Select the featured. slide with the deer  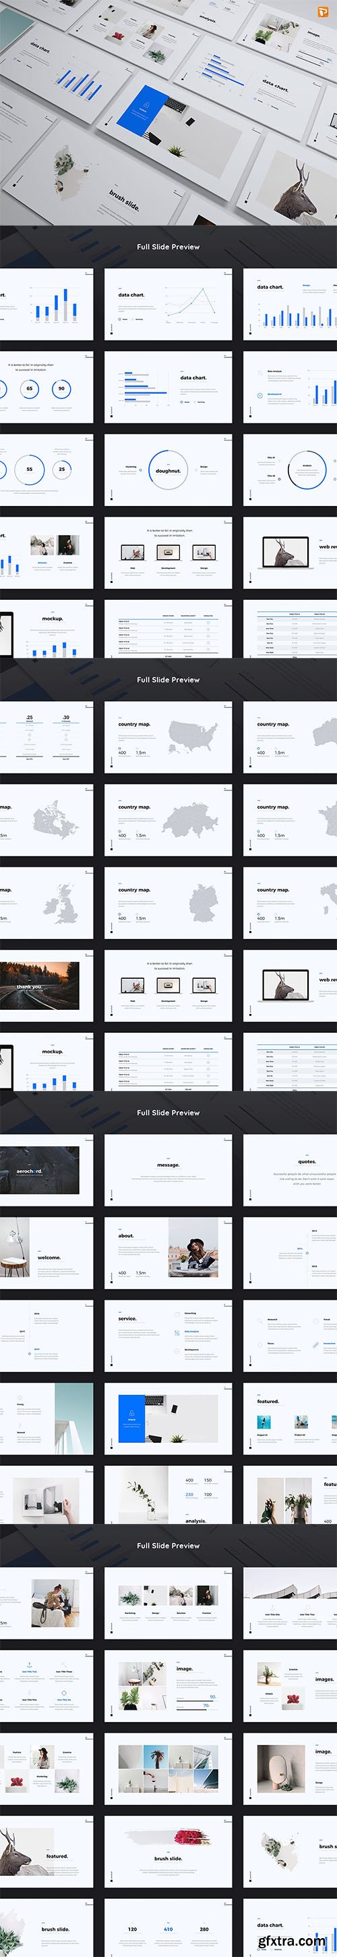pyautogui.click(x=47, y=1852)
